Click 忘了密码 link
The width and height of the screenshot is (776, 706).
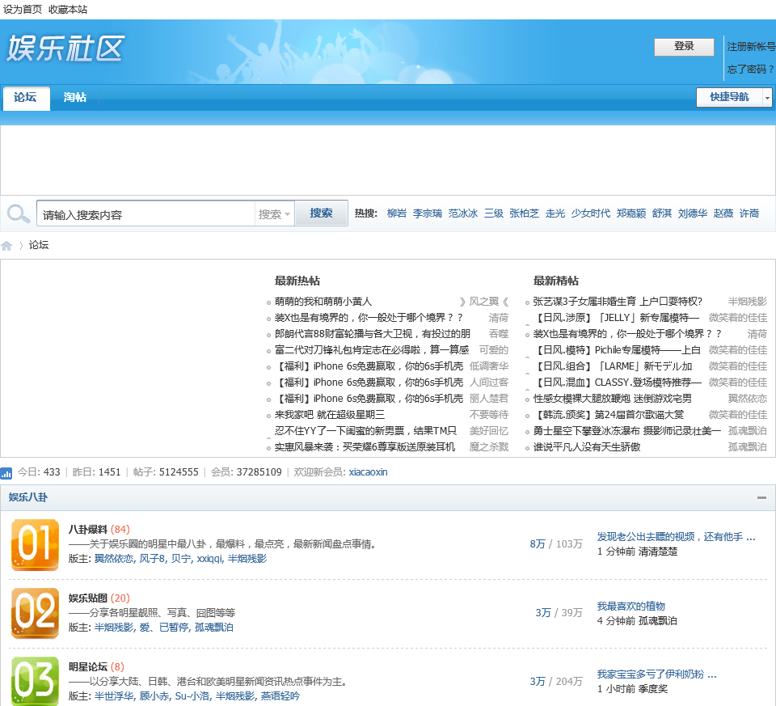(750, 70)
